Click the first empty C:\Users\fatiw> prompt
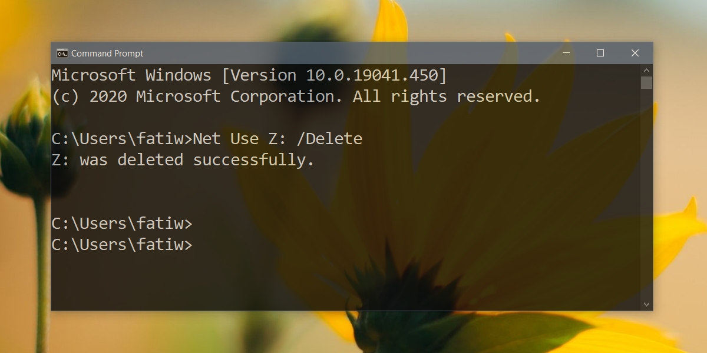The height and width of the screenshot is (353, 707). [x=122, y=224]
